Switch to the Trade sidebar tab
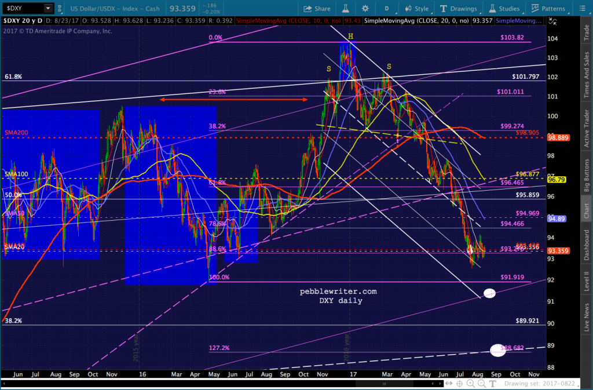 587,32
